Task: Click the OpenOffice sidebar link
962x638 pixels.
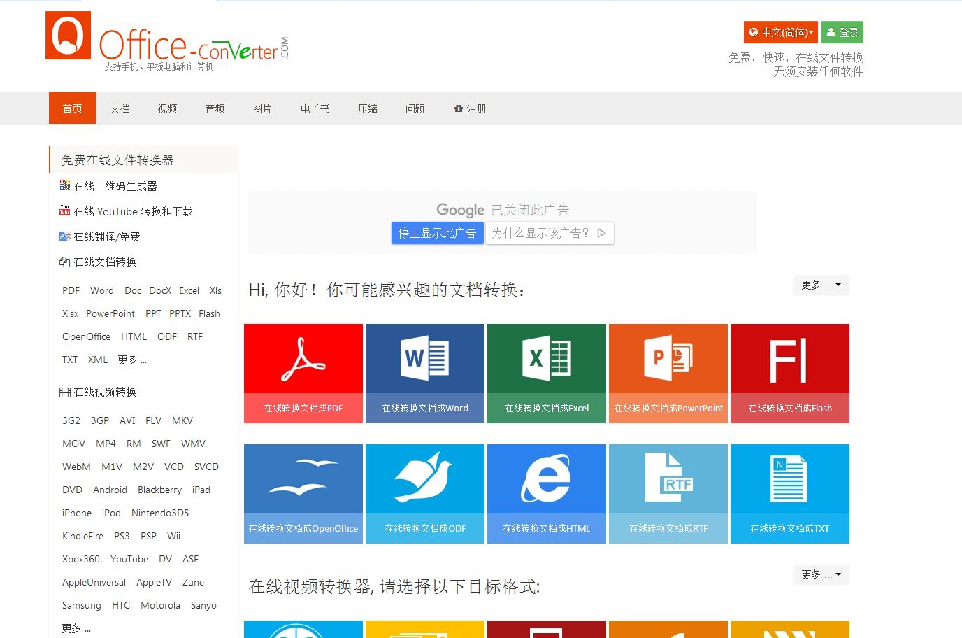Action: pos(86,336)
